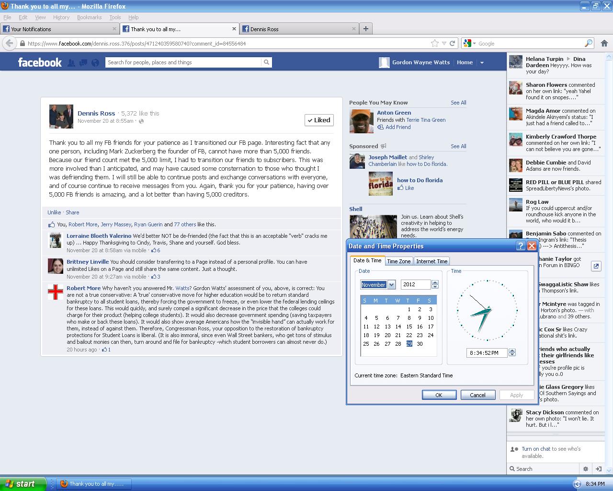Click '77 others' likes link
Image resolution: width=613 pixels, height=491 pixels.
click(x=185, y=224)
